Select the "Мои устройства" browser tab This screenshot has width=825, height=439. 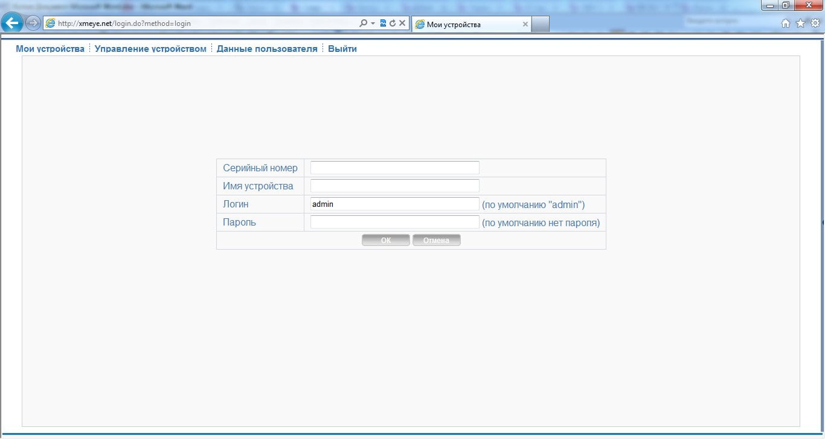click(471, 24)
